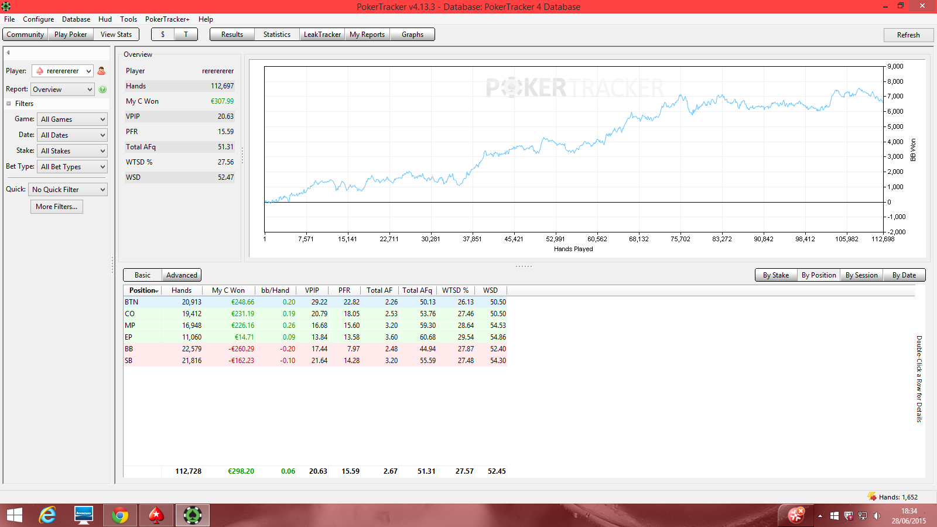
Task: Open the Configure menu
Action: [39, 19]
